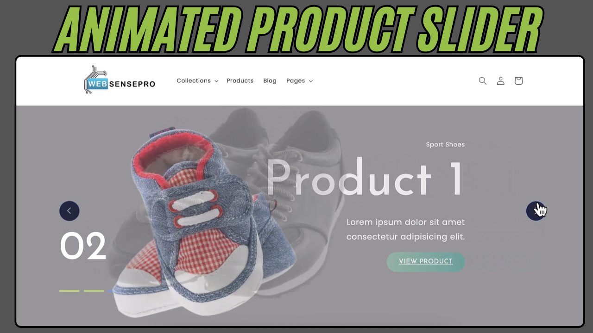Click the VIEW PRODUCT button
The height and width of the screenshot is (333, 593).
pos(426,262)
